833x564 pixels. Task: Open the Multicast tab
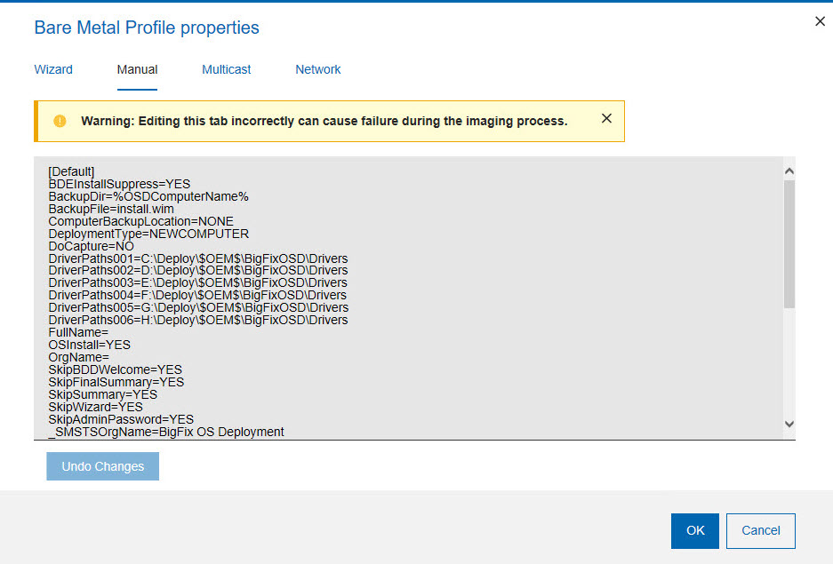(227, 69)
